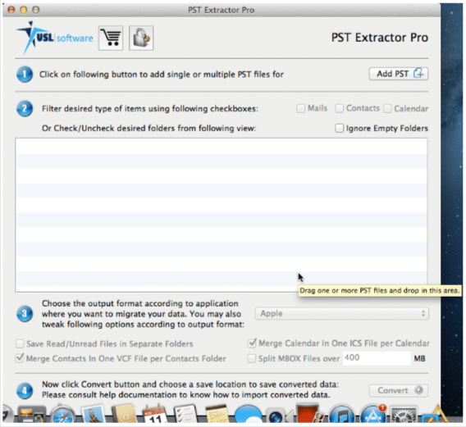Open the padlock registration icon
The width and height of the screenshot is (466, 427).
tap(141, 38)
